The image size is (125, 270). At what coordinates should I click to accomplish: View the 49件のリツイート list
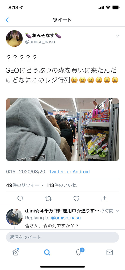(x=25, y=185)
